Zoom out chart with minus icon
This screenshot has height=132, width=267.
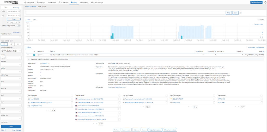click(x=262, y=35)
